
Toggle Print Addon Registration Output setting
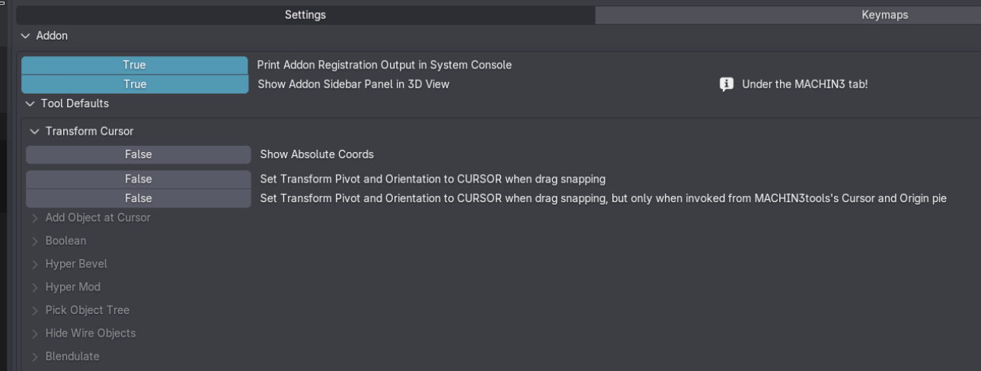pyautogui.click(x=134, y=65)
